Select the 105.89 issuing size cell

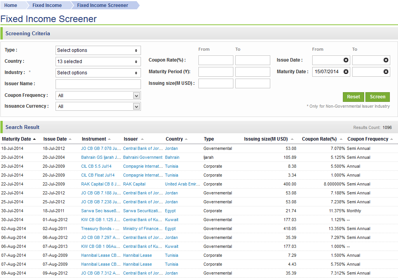[x=290, y=157]
